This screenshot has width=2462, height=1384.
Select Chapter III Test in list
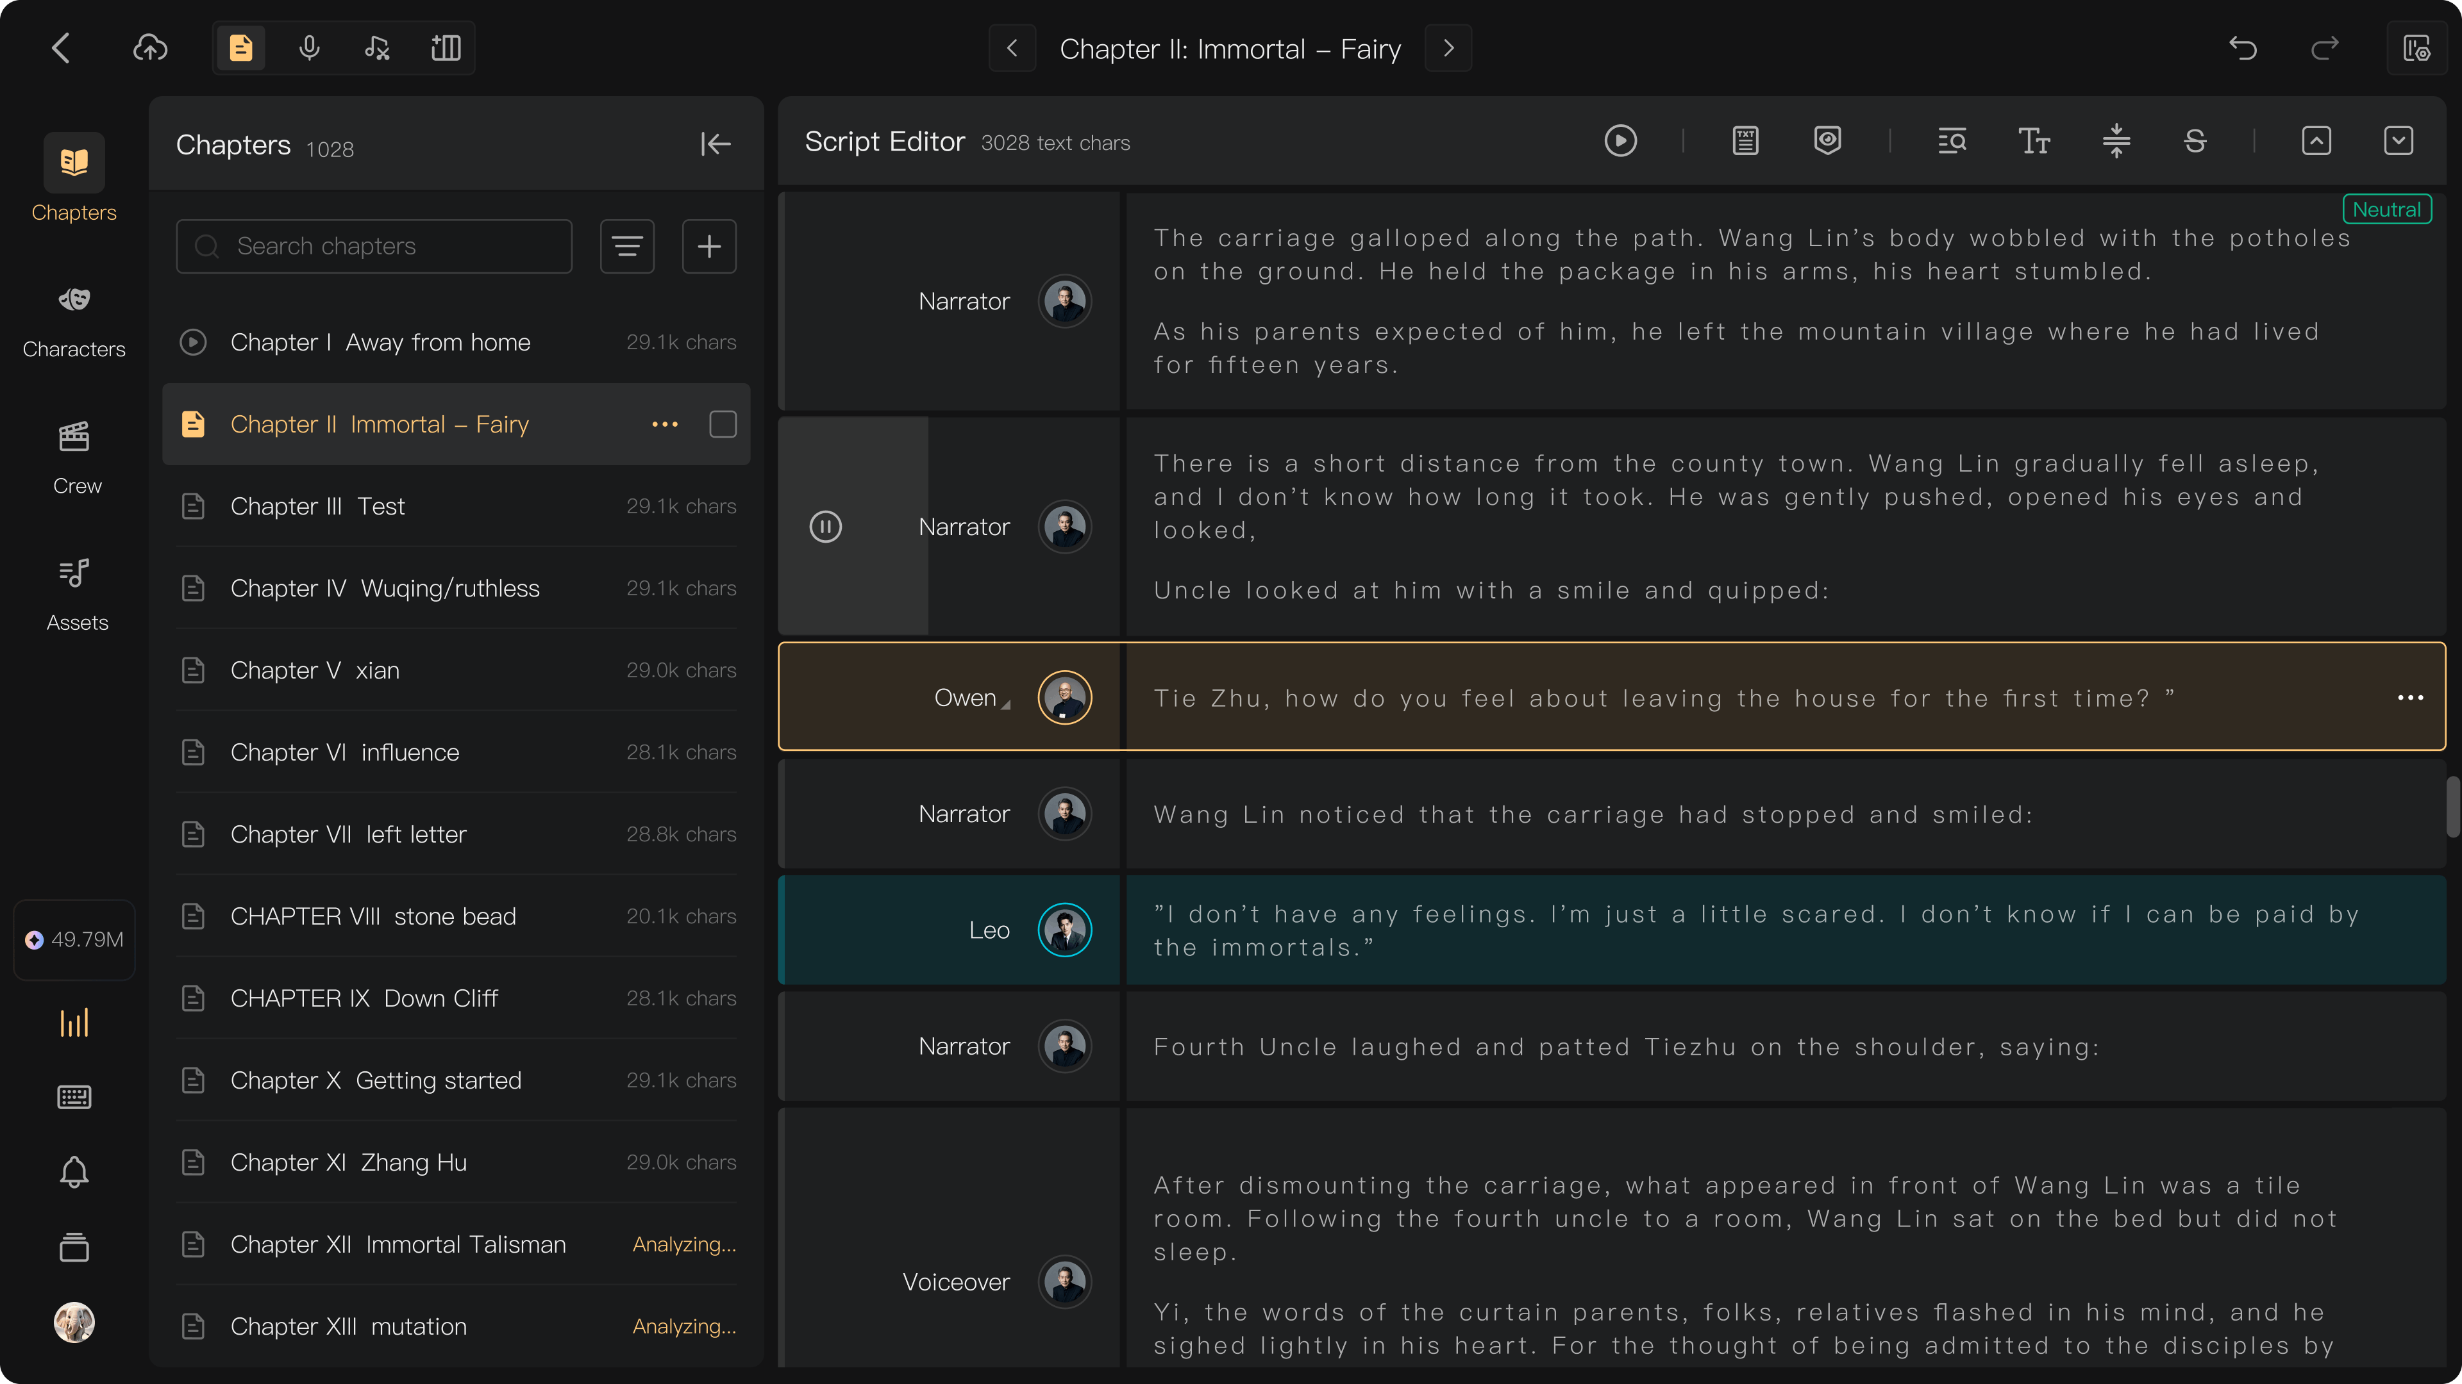click(x=457, y=506)
